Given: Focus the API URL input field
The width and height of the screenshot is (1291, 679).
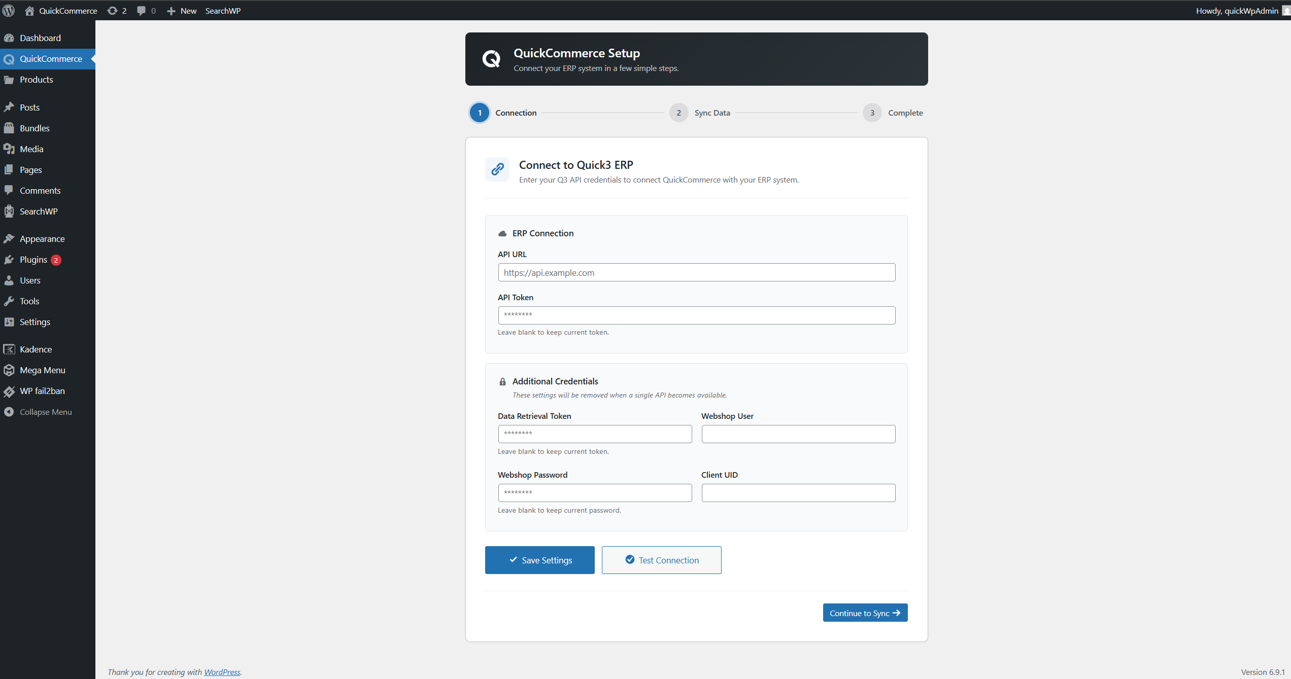Looking at the screenshot, I should point(696,272).
